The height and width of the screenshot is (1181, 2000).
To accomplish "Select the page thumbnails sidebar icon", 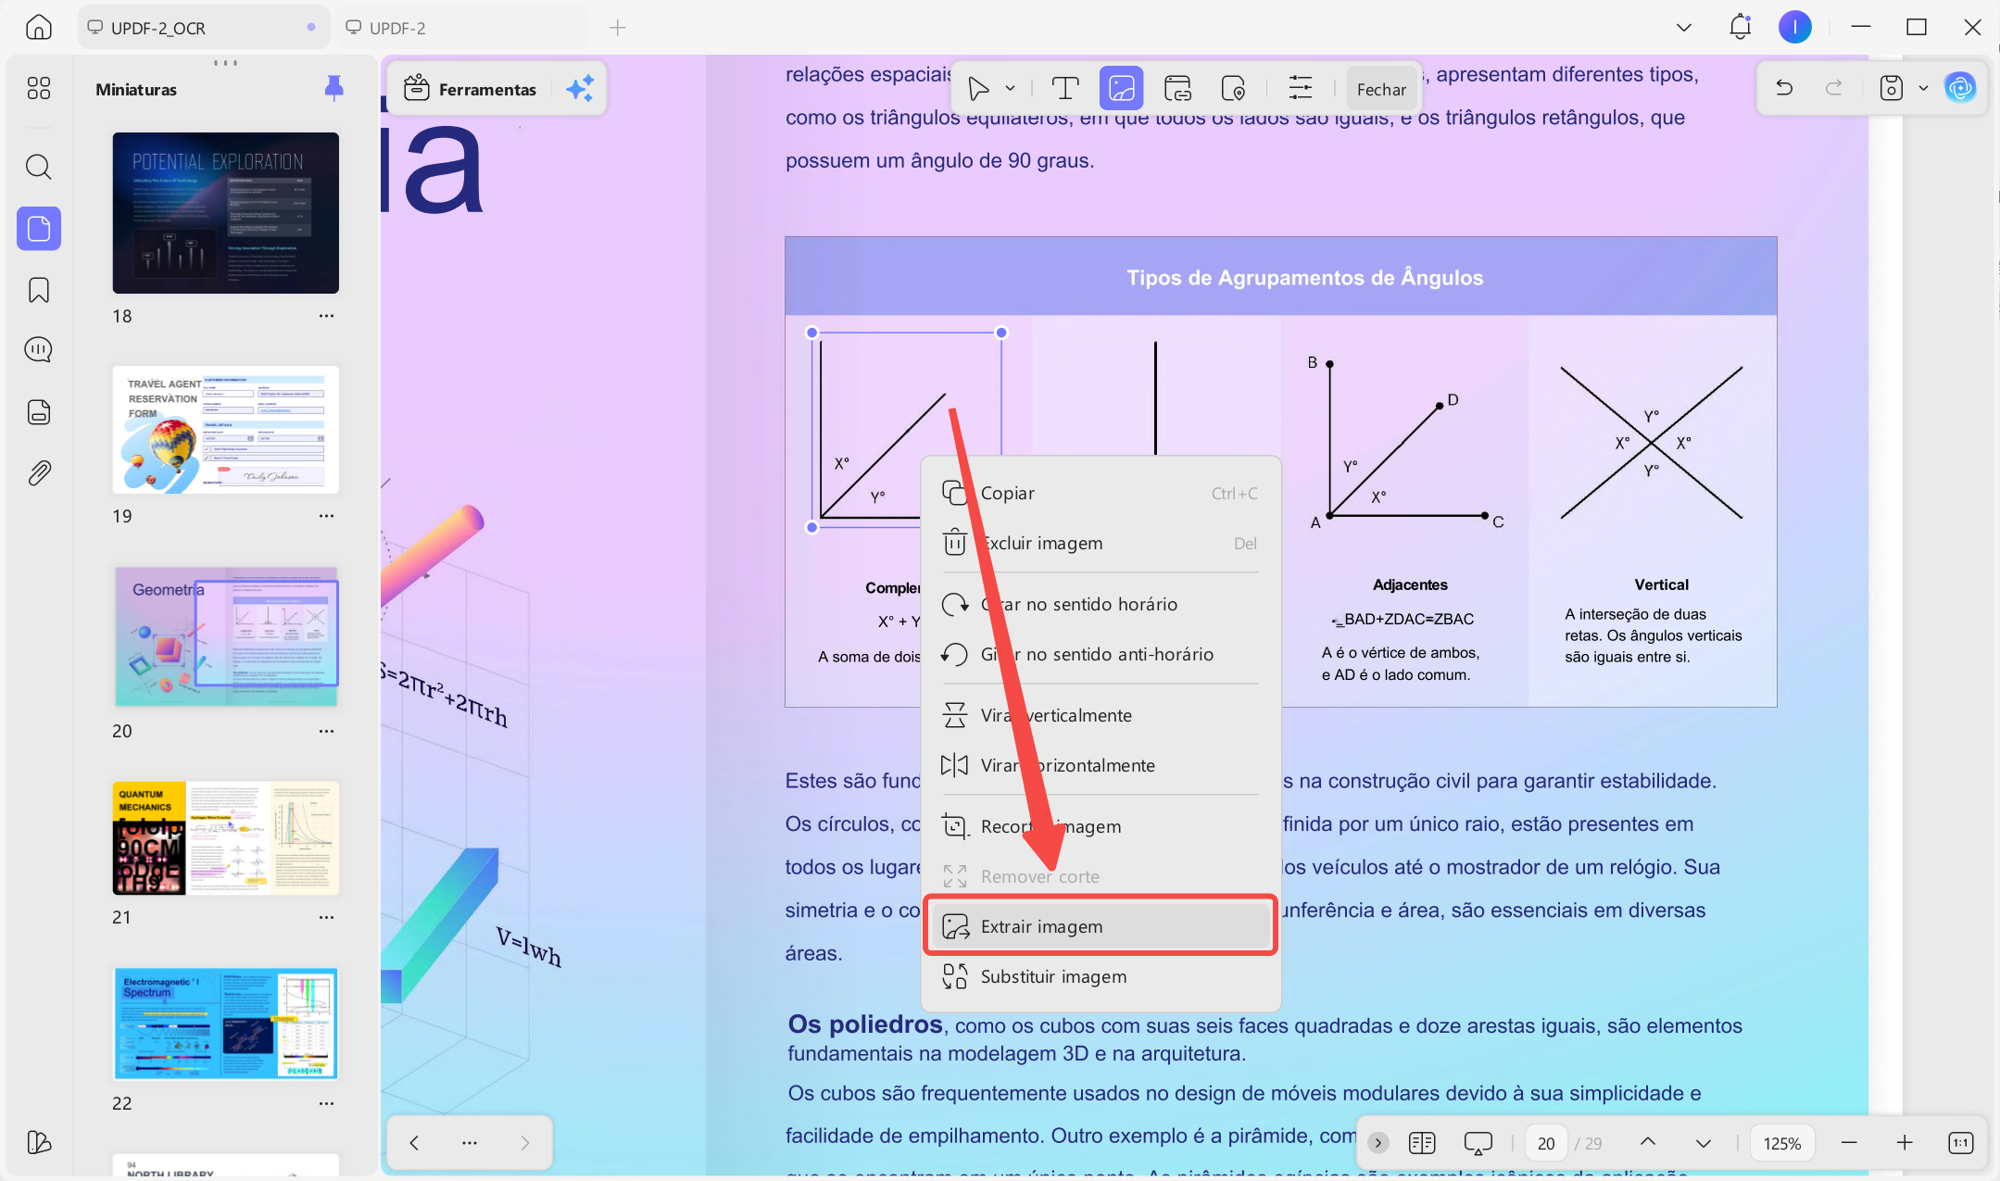I will pos(39,228).
